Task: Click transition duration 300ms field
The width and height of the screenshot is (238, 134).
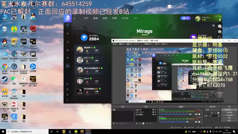Action: (213, 116)
